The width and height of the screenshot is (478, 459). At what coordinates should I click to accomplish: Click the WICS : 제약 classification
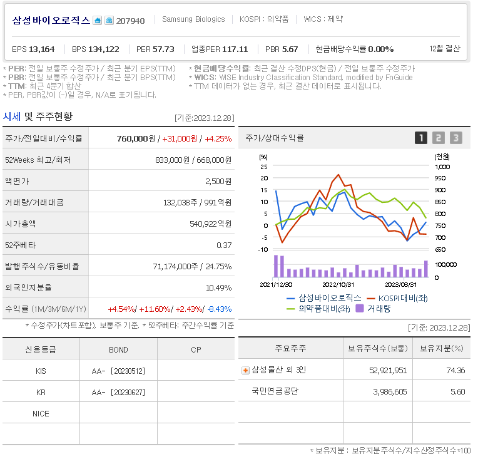point(323,19)
